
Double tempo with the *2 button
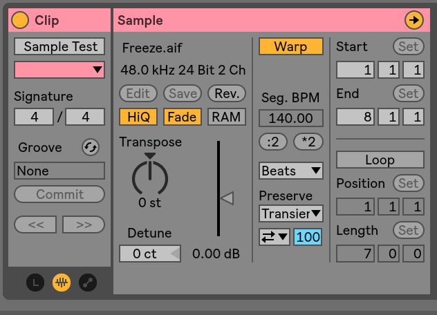308,142
